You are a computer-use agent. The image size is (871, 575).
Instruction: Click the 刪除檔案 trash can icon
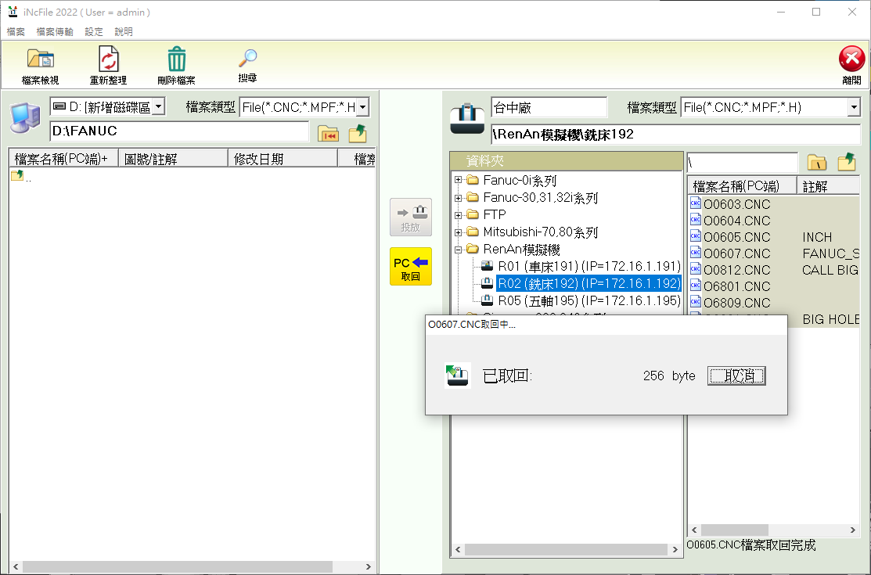point(177,59)
